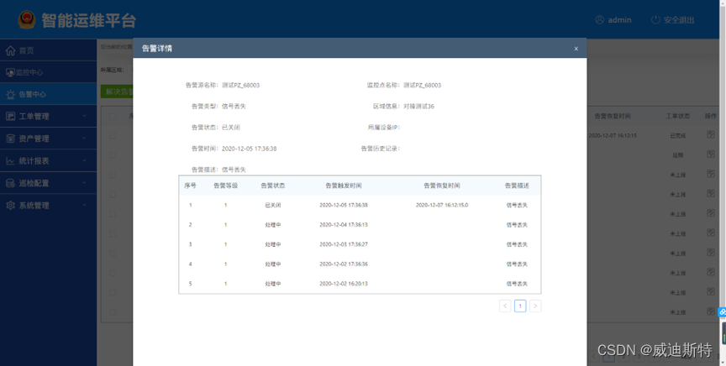The height and width of the screenshot is (366, 726).
Task: Click the inspection icon beside 巡检配置
Action: point(10,183)
